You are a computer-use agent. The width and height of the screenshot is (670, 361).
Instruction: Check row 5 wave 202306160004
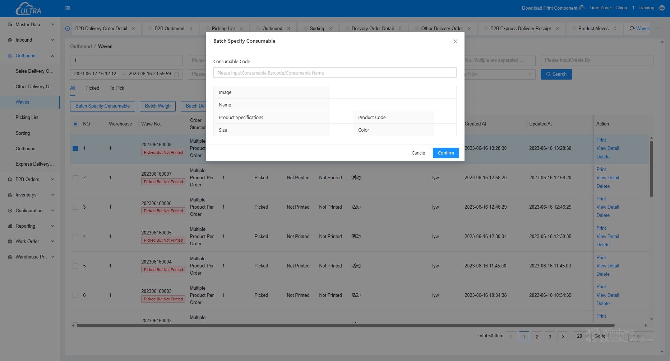pos(75,266)
